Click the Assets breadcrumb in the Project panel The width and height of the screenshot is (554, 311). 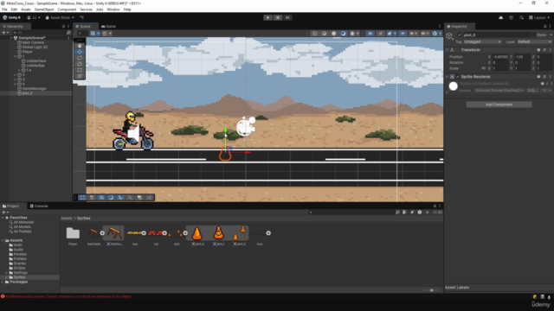67,219
